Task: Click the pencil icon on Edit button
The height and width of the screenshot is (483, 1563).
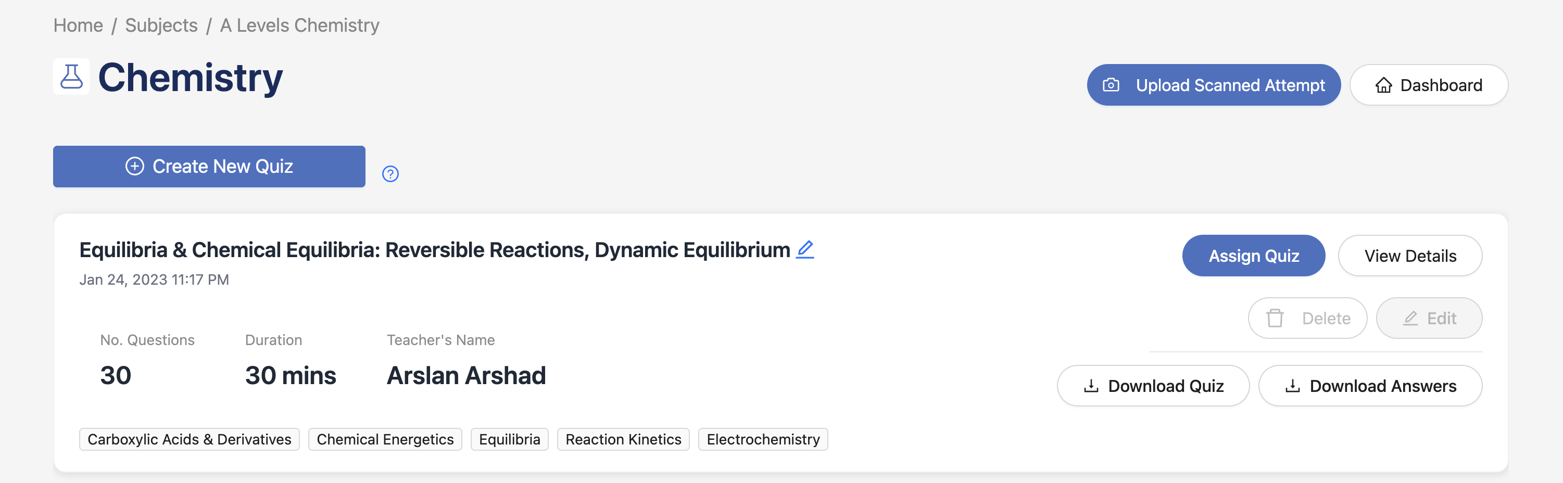Action: (x=1409, y=317)
